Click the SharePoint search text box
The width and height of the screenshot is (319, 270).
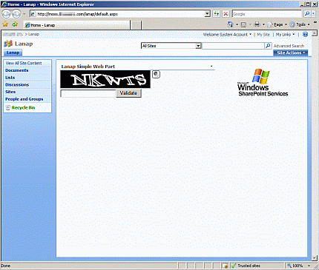coord(233,46)
